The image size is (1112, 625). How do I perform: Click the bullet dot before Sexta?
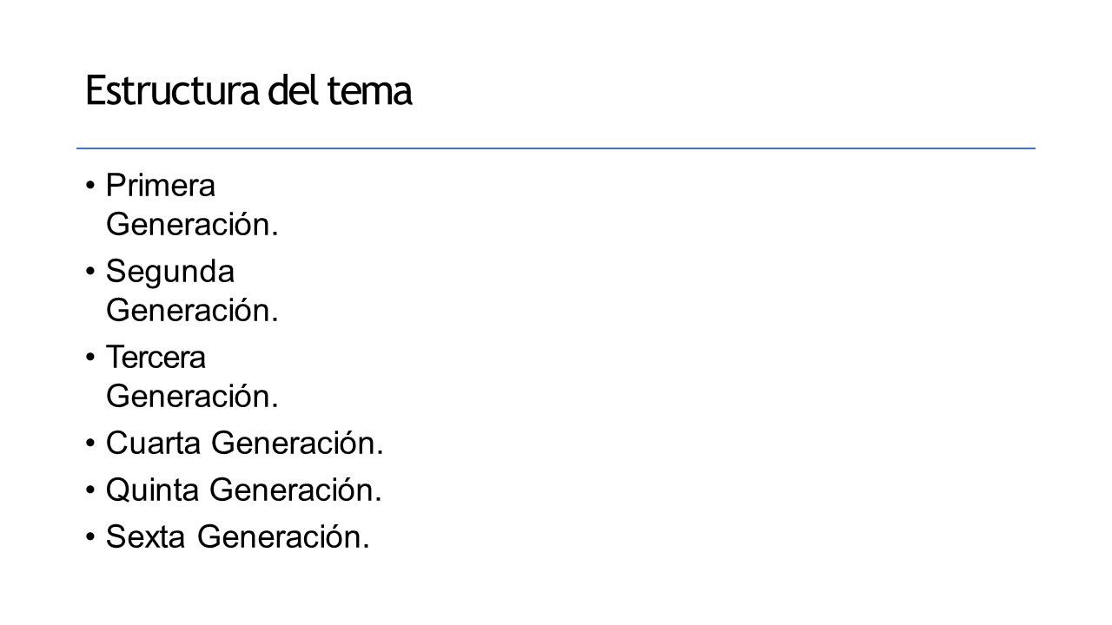tap(90, 540)
